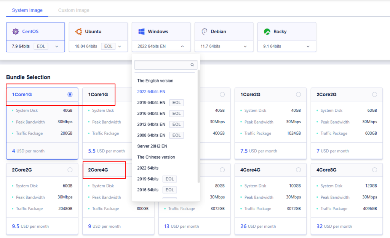
Task: Click the version dropdown list scrollbar
Action: pyautogui.click(x=198, y=126)
